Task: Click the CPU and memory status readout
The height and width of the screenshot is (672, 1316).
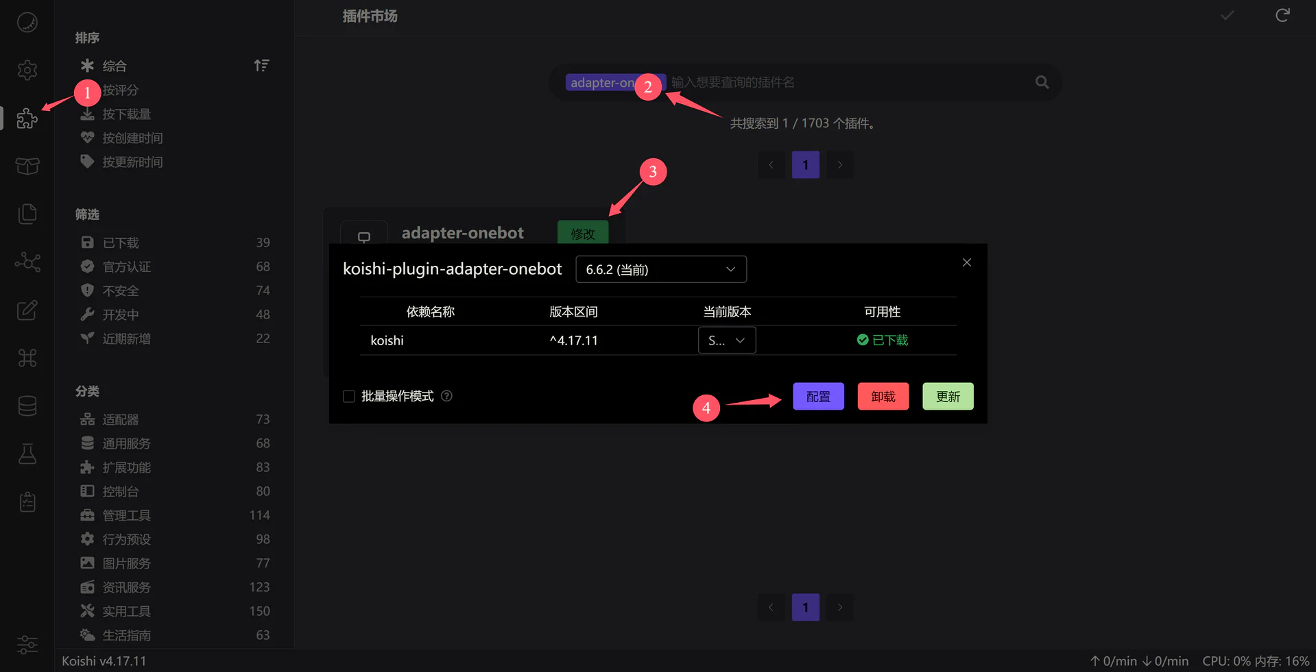Action: 1256,661
